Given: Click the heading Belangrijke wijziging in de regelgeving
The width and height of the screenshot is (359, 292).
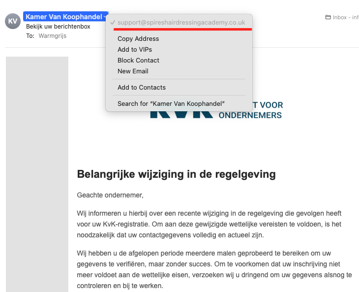Looking at the screenshot, I should coord(176,174).
